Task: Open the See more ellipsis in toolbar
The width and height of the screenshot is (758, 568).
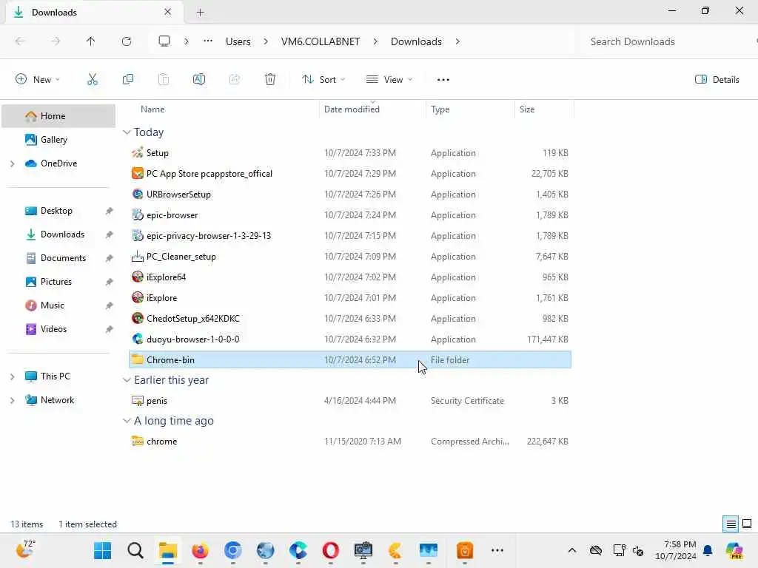Action: (443, 80)
